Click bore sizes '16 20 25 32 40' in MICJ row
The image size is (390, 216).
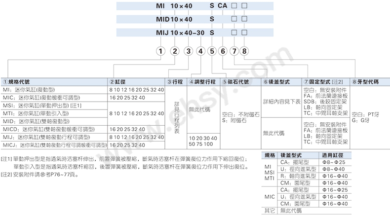pos(127,145)
